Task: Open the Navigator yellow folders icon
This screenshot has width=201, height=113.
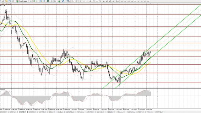Action: point(6,1)
